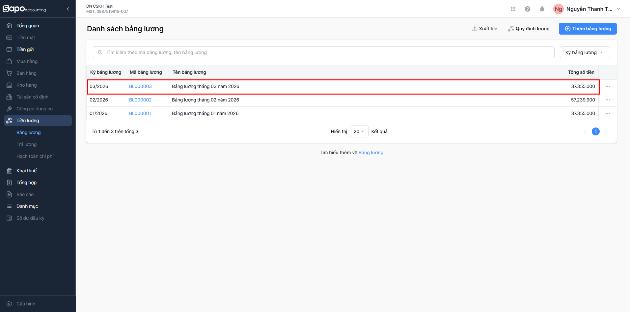Open the apps grid icon
This screenshot has width=630, height=312.
point(513,9)
